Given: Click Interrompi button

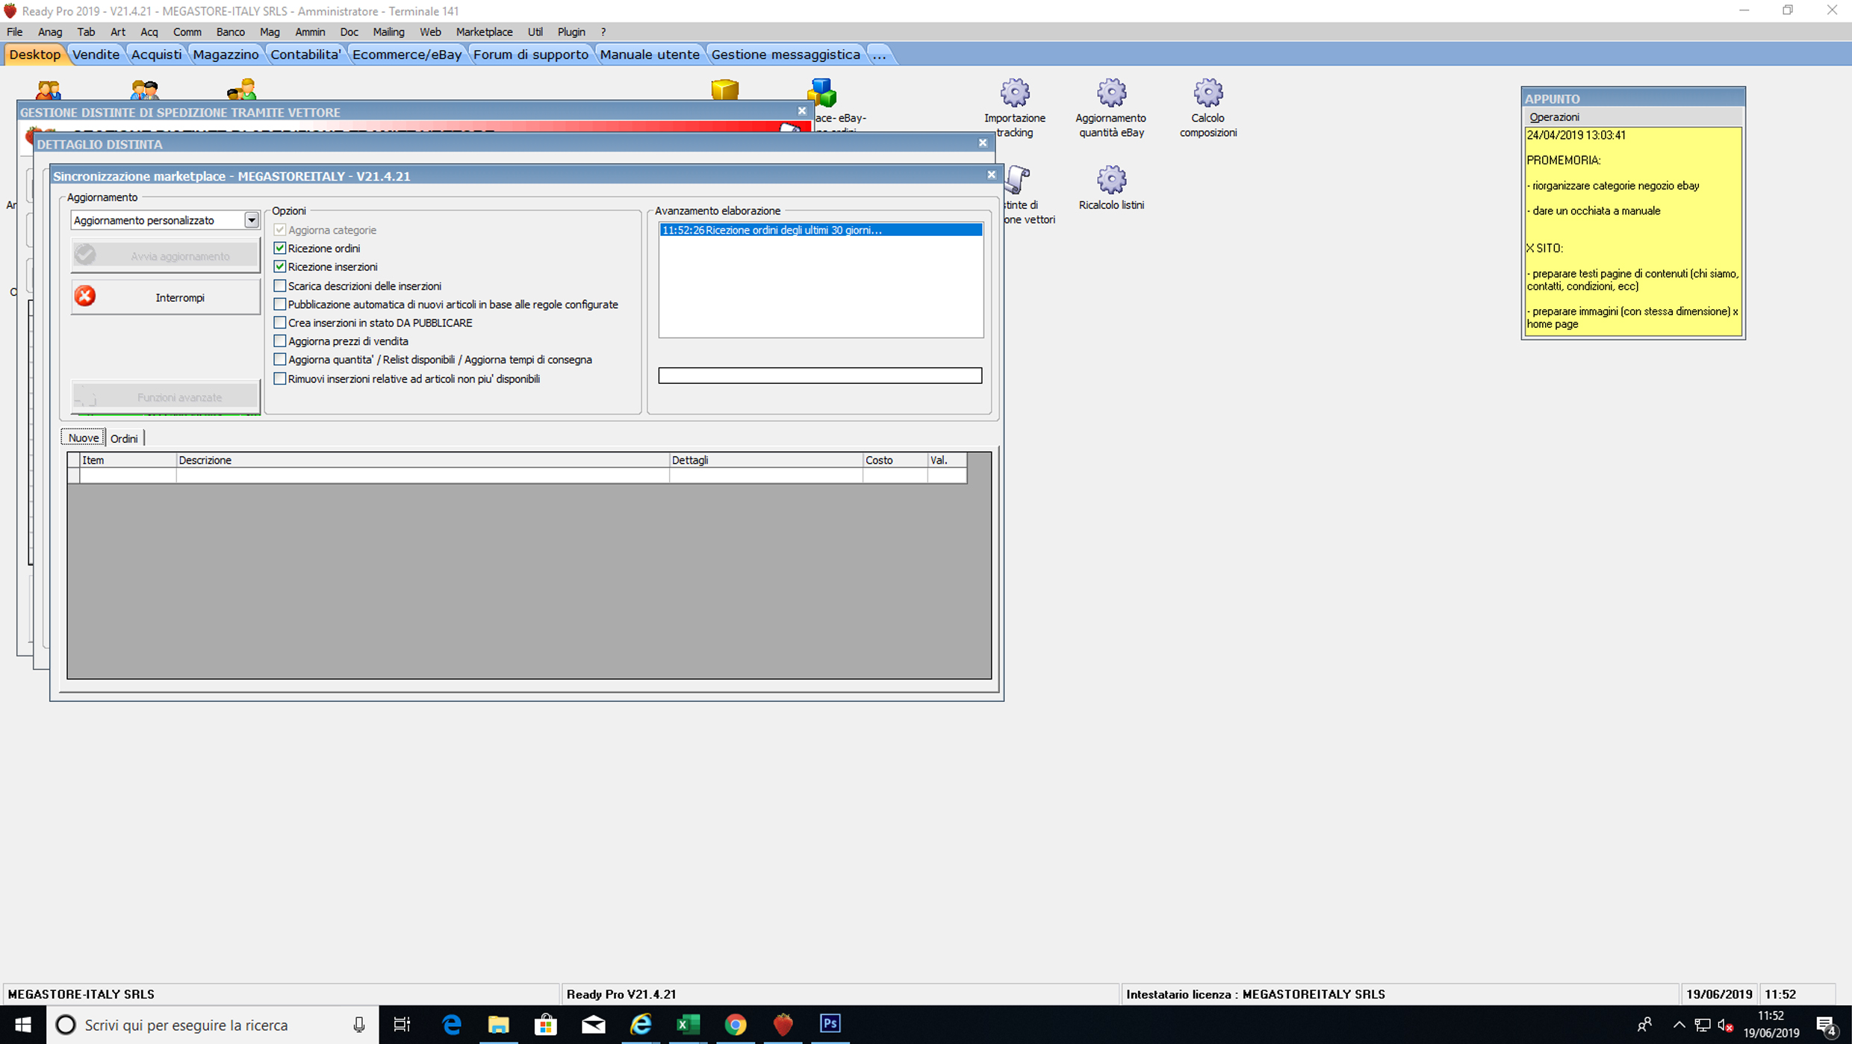Looking at the screenshot, I should 165,297.
